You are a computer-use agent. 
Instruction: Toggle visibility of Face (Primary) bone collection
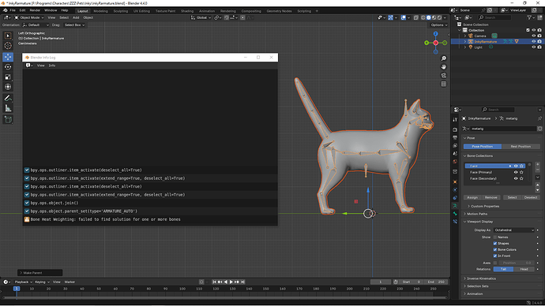click(516, 172)
